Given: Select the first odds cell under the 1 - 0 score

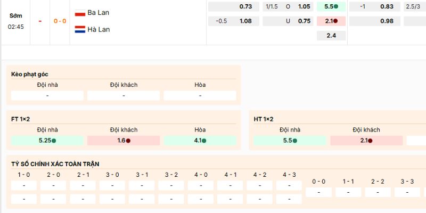Looking at the screenshot, I should coord(24,186).
